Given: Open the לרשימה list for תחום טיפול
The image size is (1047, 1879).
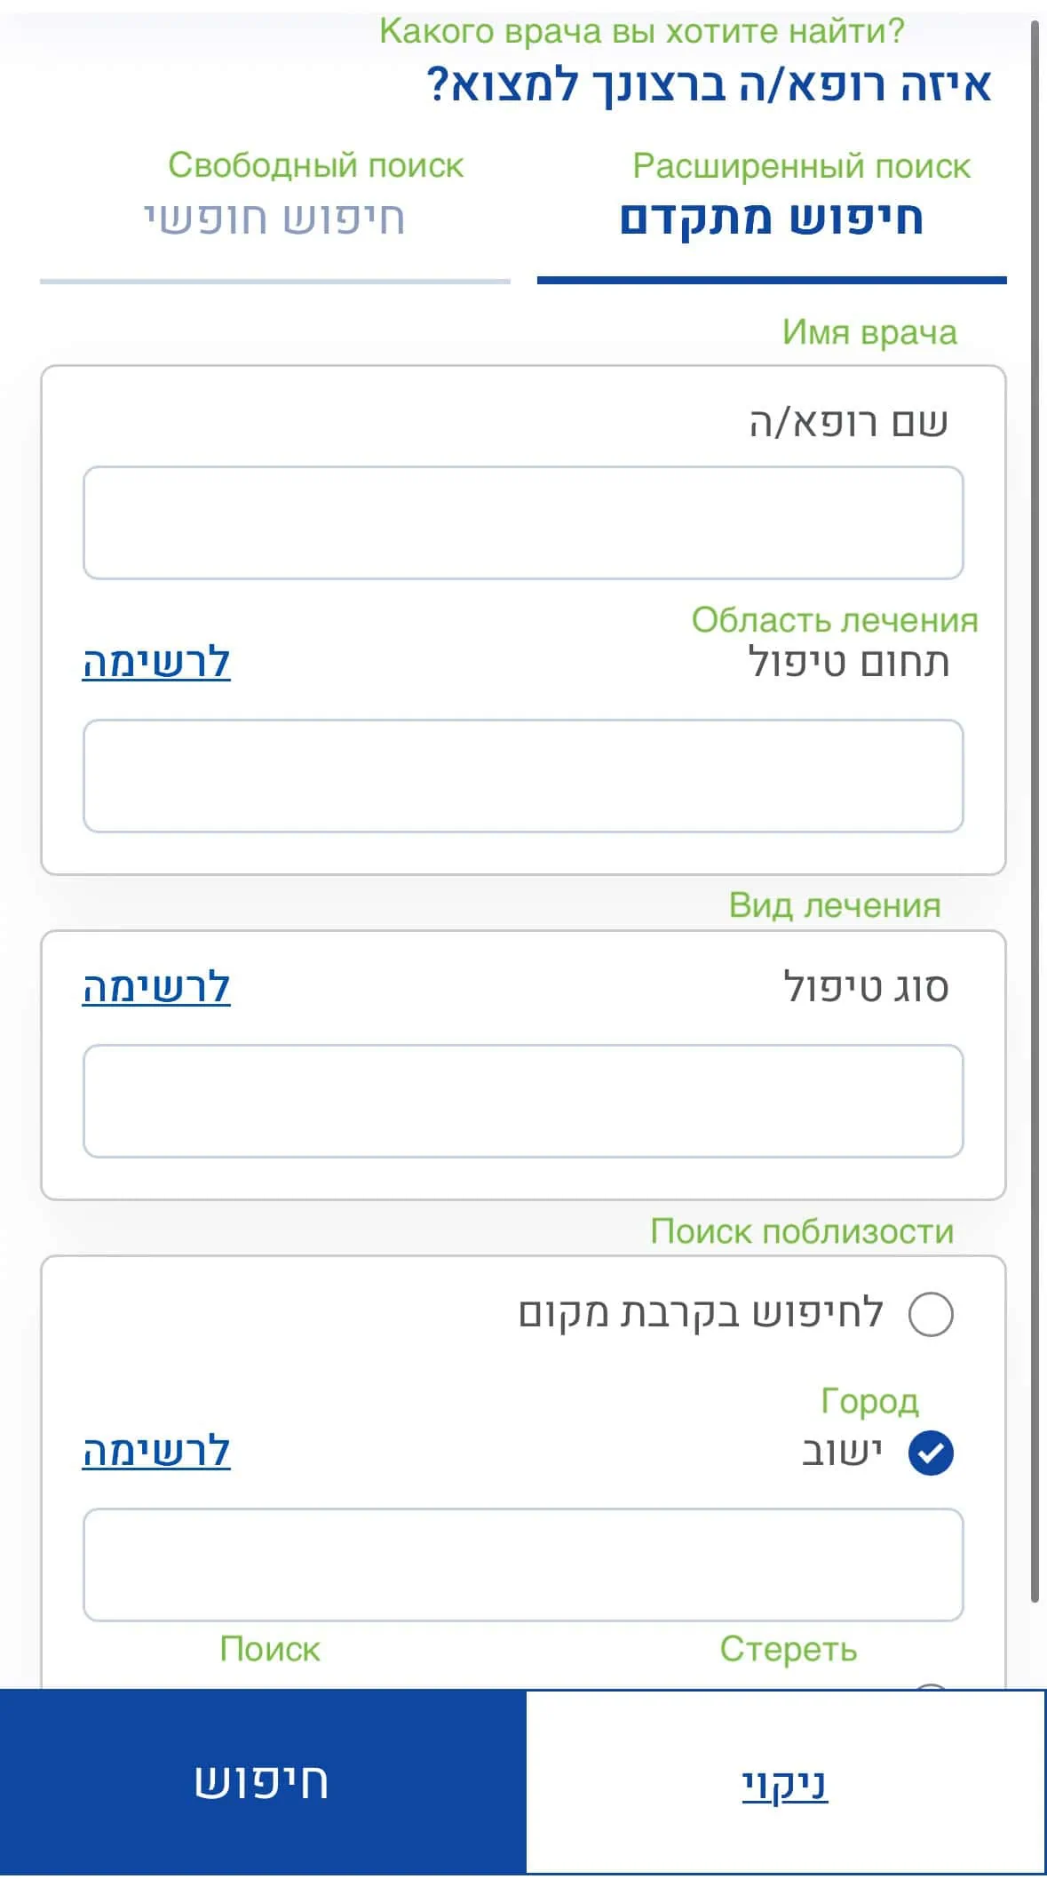Looking at the screenshot, I should pos(156,663).
